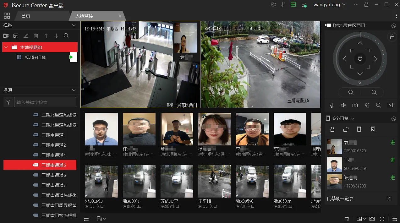This screenshot has height=223, width=400.
Task: Select the 人脸监控 tab
Action: 85,15
